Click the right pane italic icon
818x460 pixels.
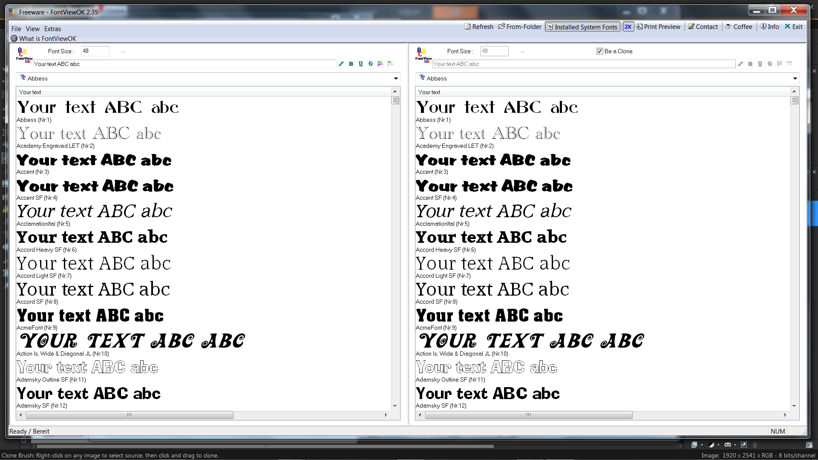point(740,64)
